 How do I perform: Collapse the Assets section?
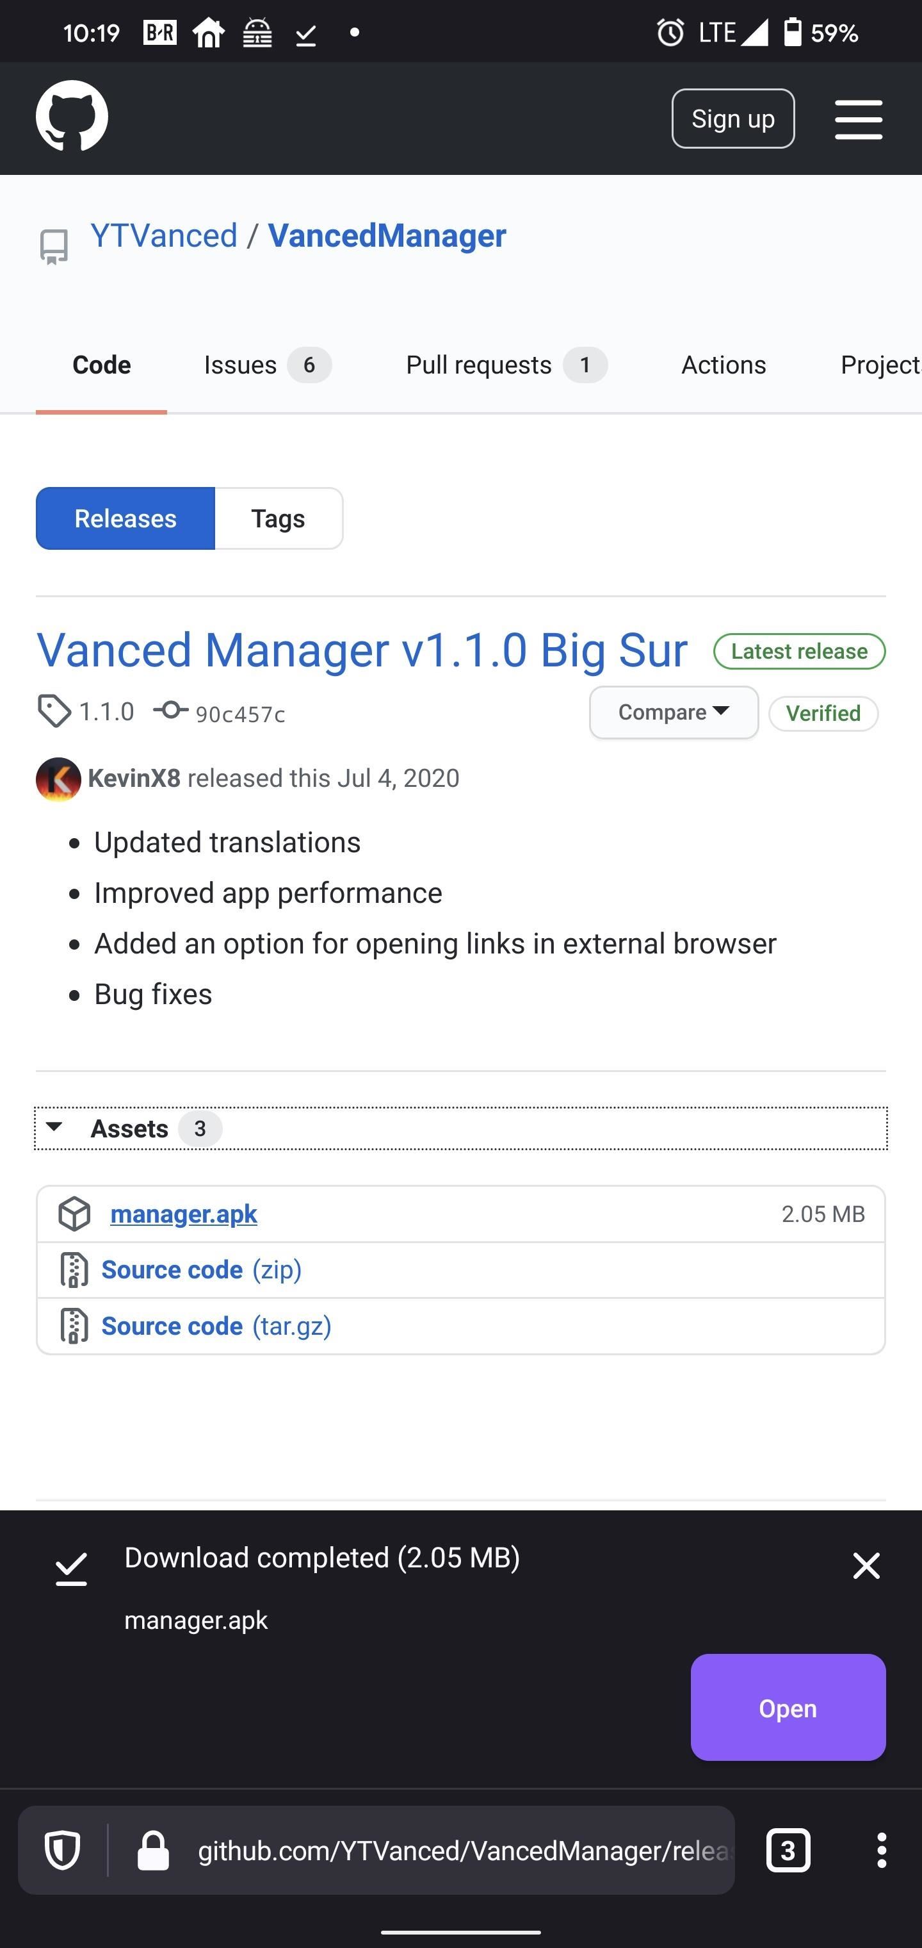tap(460, 1128)
